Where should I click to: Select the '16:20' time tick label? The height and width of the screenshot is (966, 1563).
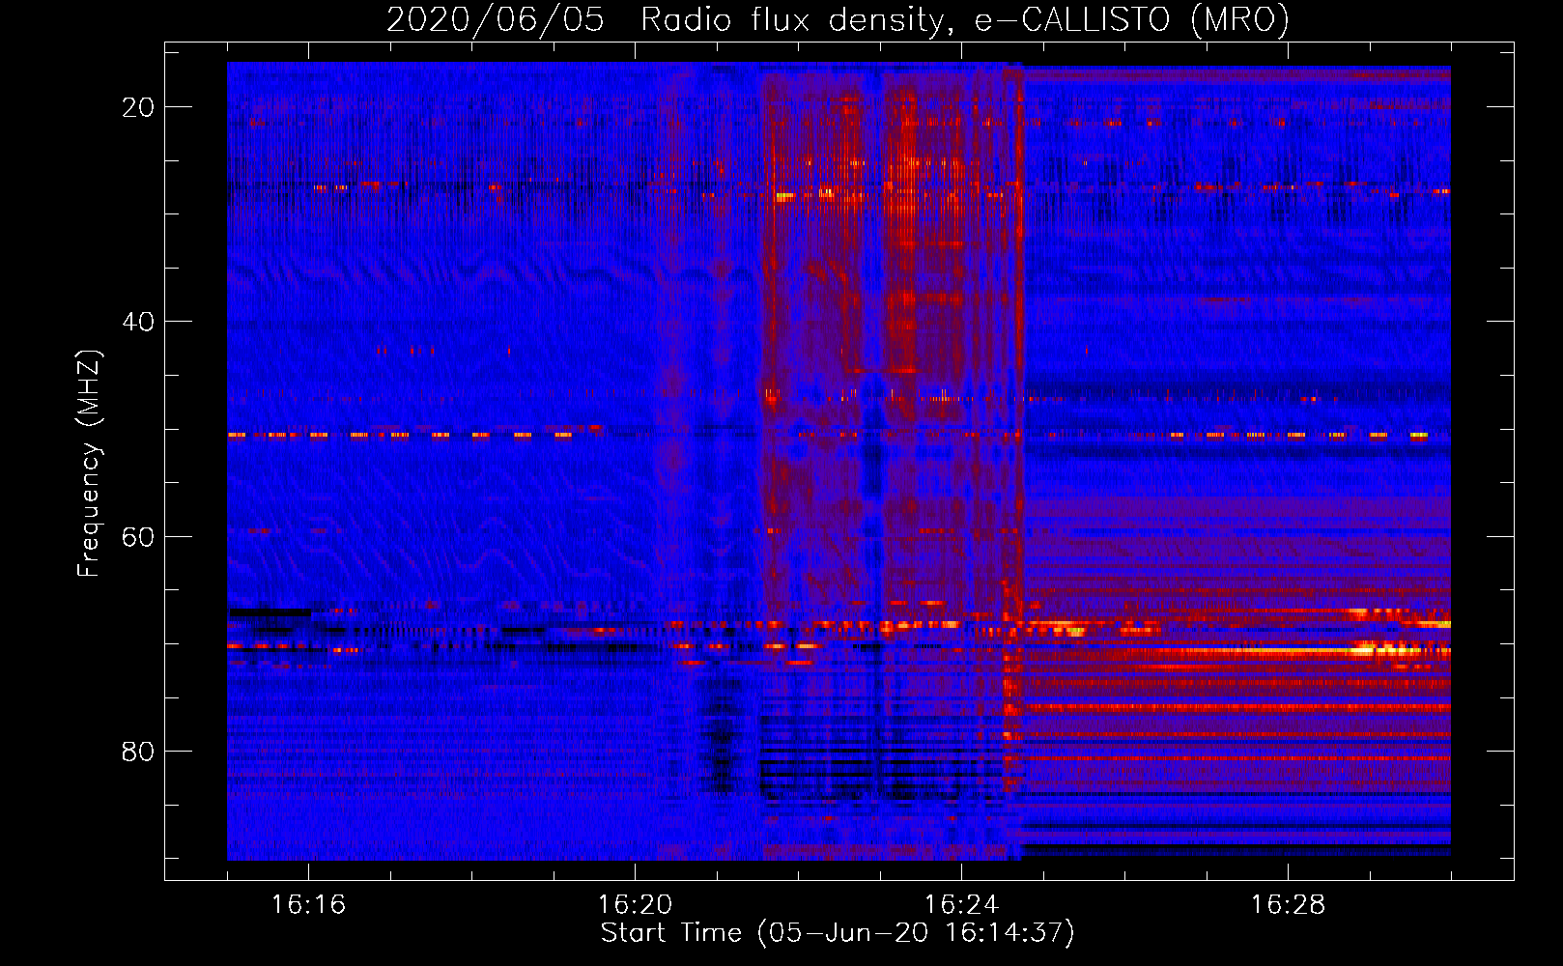(635, 904)
